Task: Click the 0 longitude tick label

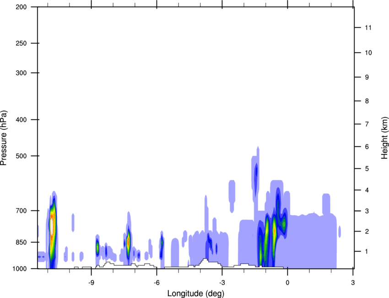Action: 287,283
